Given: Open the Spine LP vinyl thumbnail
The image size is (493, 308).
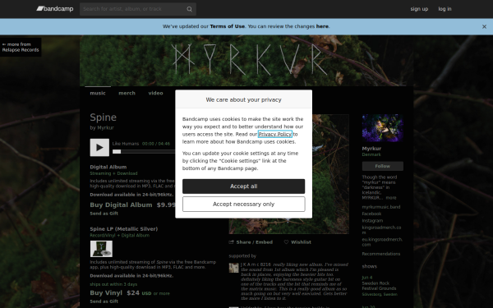Looking at the screenshot, I should tap(101, 249).
